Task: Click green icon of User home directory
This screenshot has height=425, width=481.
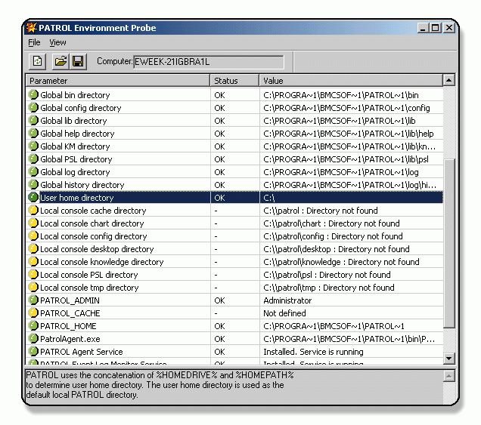Action: (33, 197)
